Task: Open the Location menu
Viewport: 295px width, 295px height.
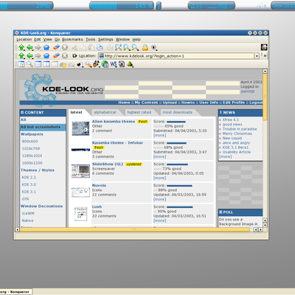Action: pos(24,39)
